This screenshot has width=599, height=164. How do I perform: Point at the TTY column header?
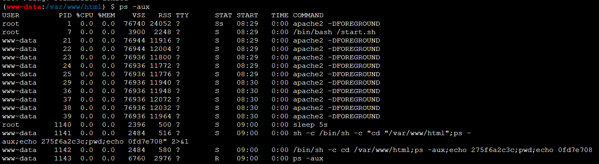coord(182,15)
